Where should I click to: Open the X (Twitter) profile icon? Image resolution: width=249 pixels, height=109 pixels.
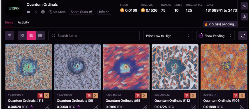pos(35,12)
